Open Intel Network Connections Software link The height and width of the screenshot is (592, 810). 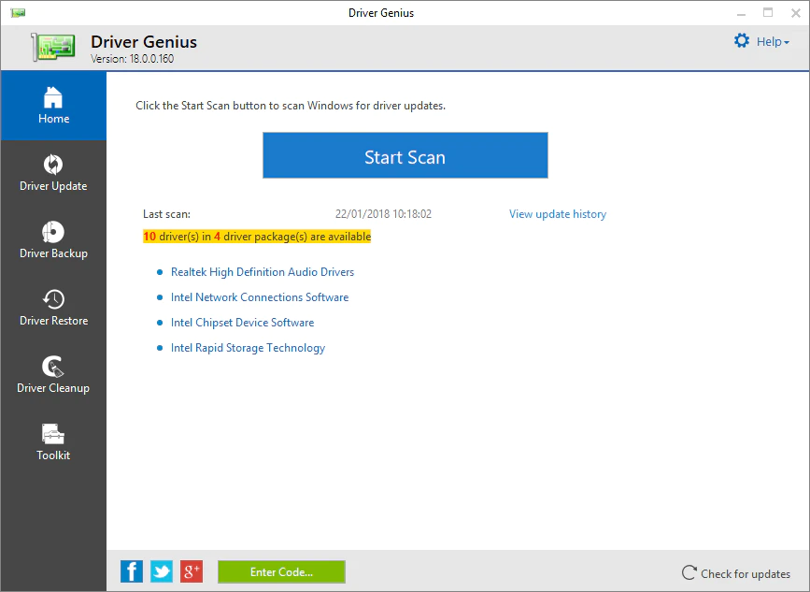pyautogui.click(x=260, y=297)
